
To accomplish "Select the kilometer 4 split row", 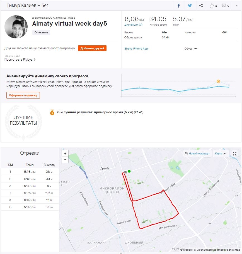I will pyautogui.click(x=30, y=193).
